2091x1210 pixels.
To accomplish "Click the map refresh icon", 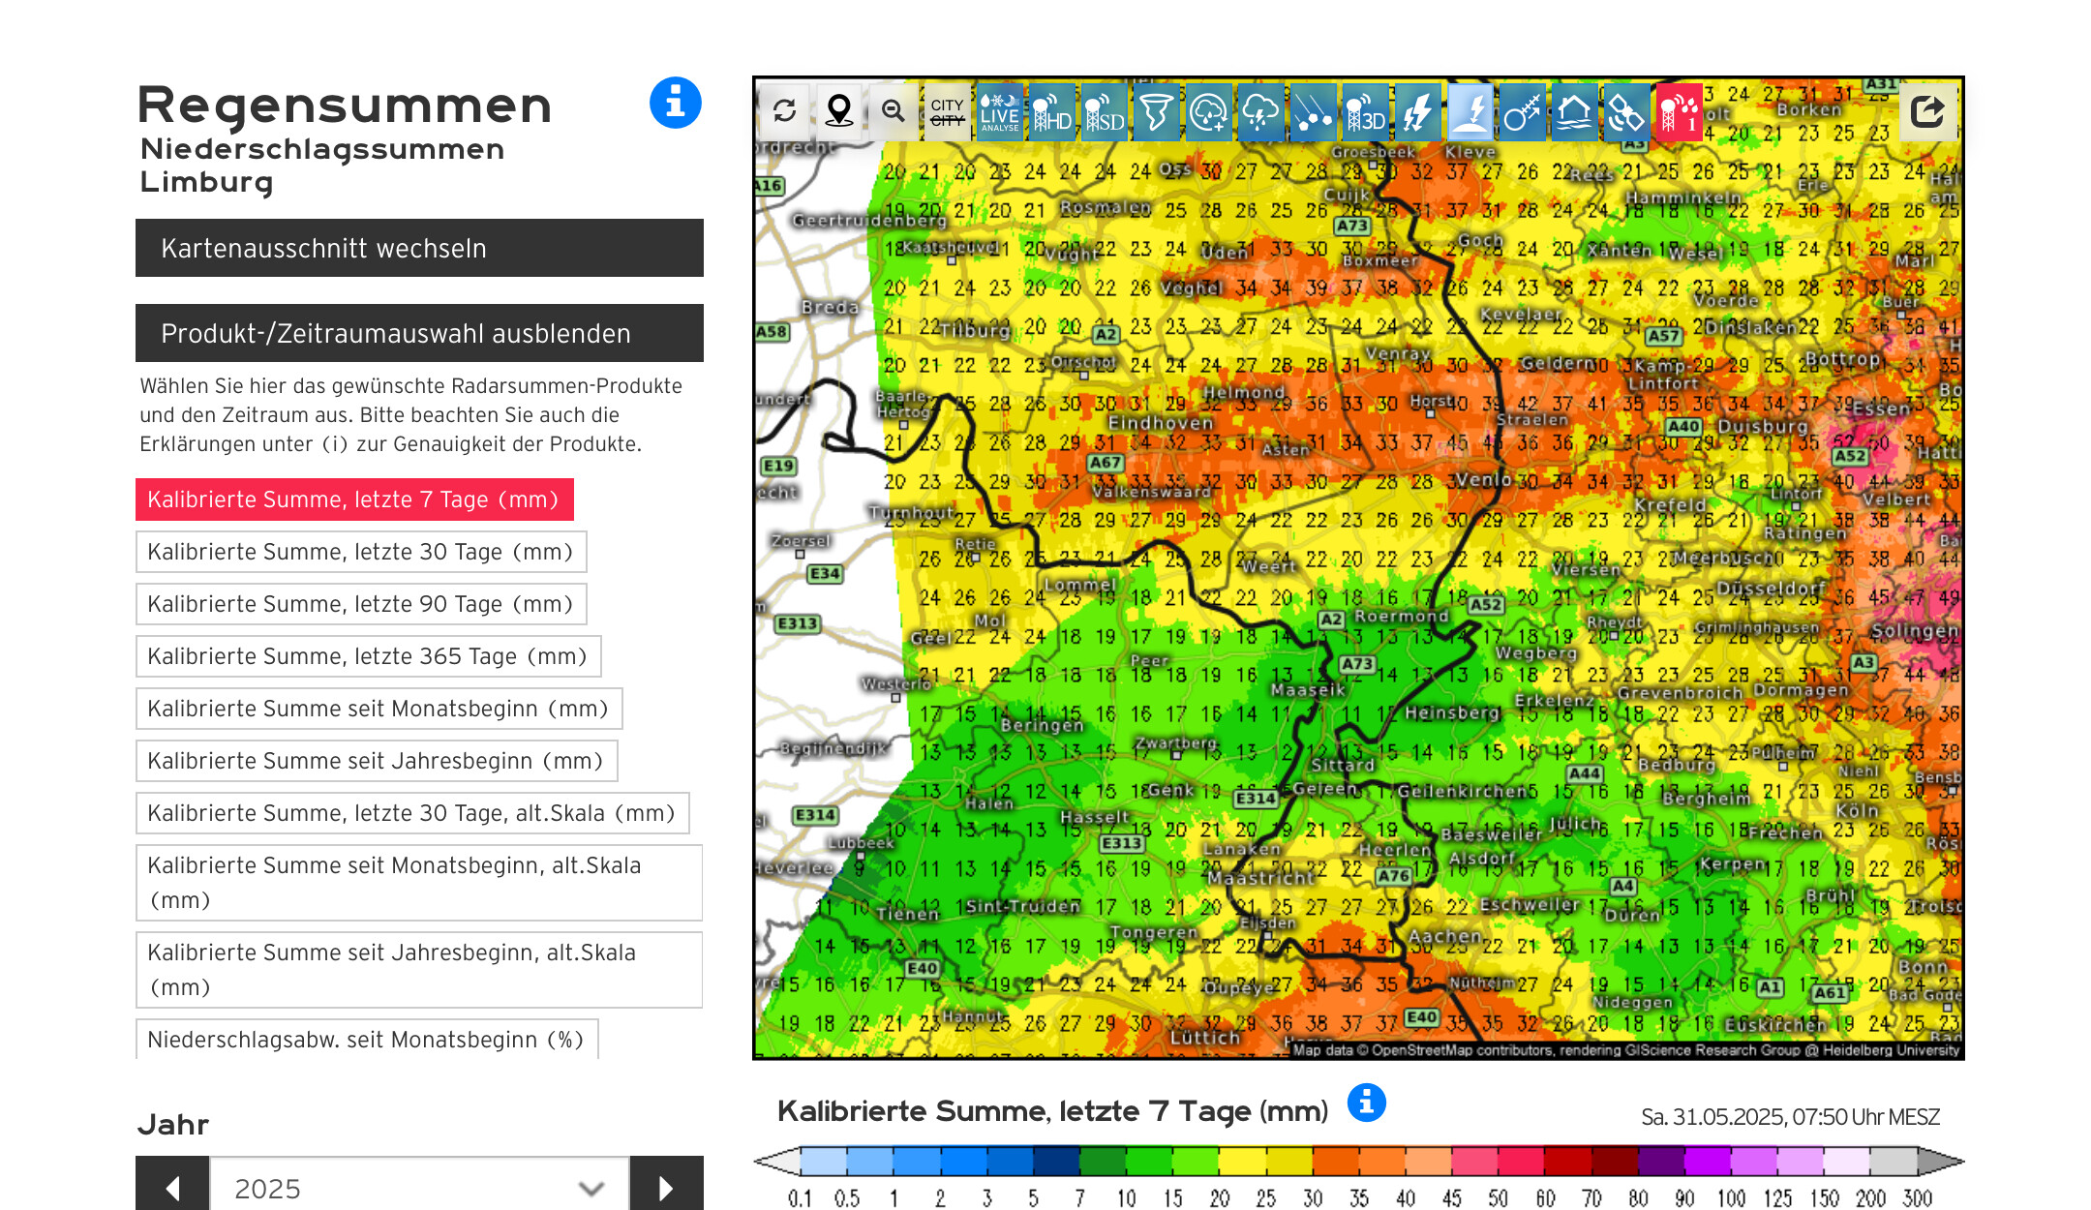I will pyautogui.click(x=784, y=111).
